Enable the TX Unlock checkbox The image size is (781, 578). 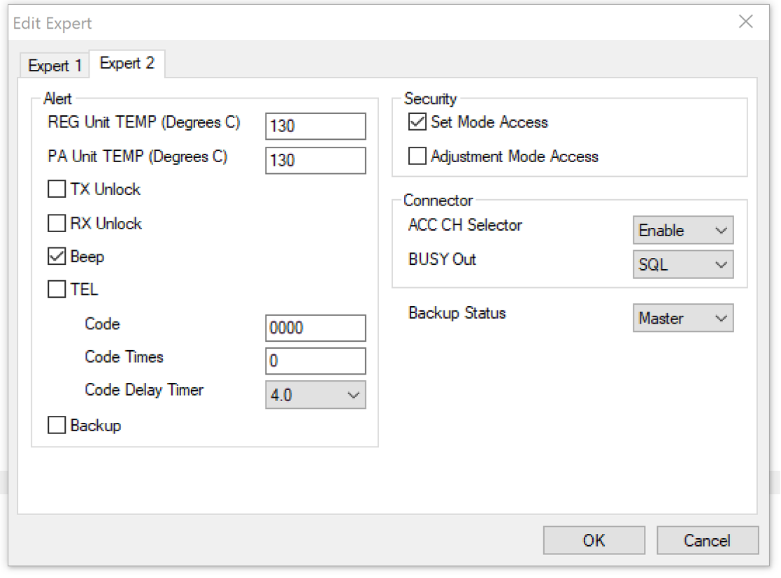[x=57, y=189]
